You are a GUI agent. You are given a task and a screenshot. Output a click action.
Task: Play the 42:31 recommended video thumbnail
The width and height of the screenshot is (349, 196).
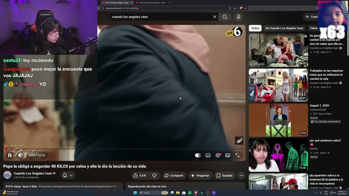(x=278, y=85)
